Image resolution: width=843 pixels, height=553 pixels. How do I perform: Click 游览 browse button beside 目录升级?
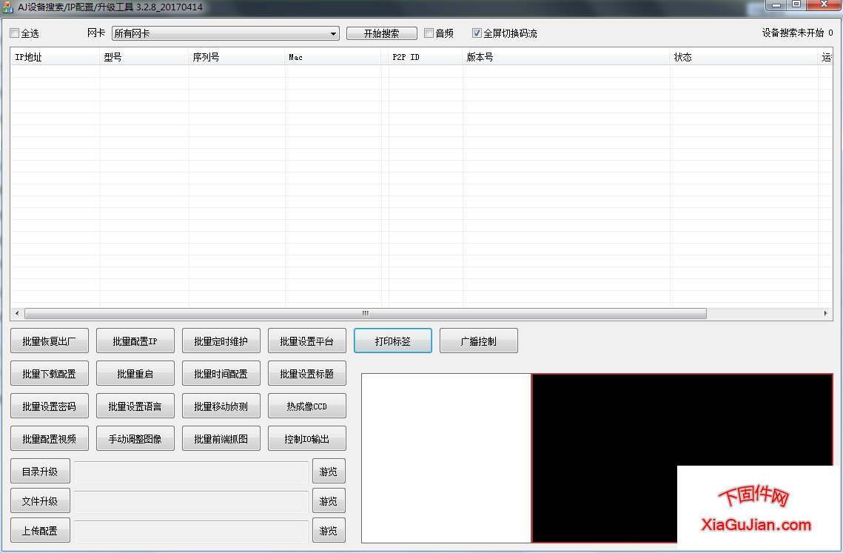[329, 472]
